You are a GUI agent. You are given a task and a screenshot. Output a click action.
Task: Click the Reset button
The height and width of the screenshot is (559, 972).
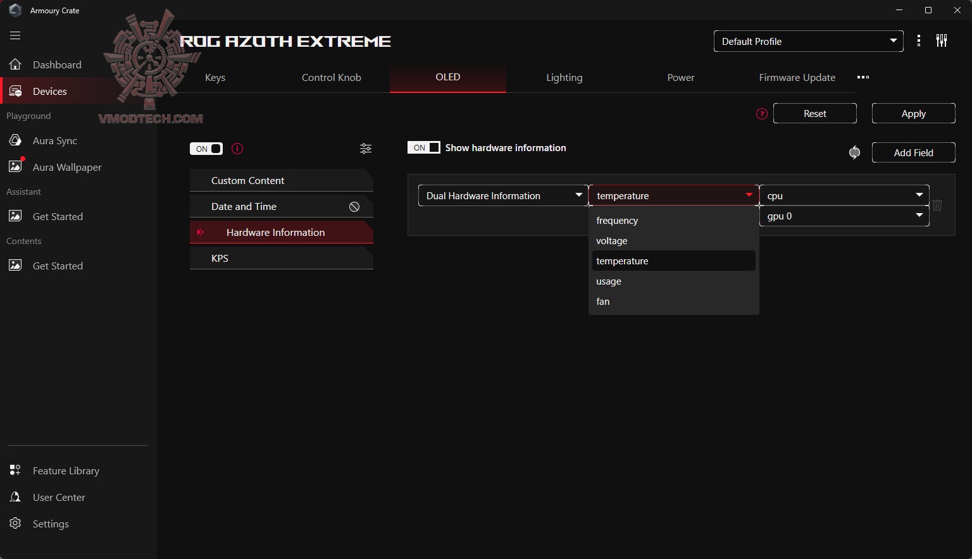tap(815, 114)
